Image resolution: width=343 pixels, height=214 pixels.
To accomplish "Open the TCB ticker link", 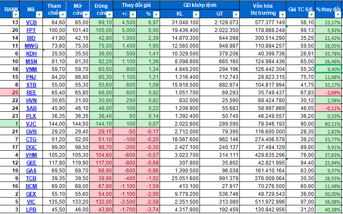I will click(31, 178).
